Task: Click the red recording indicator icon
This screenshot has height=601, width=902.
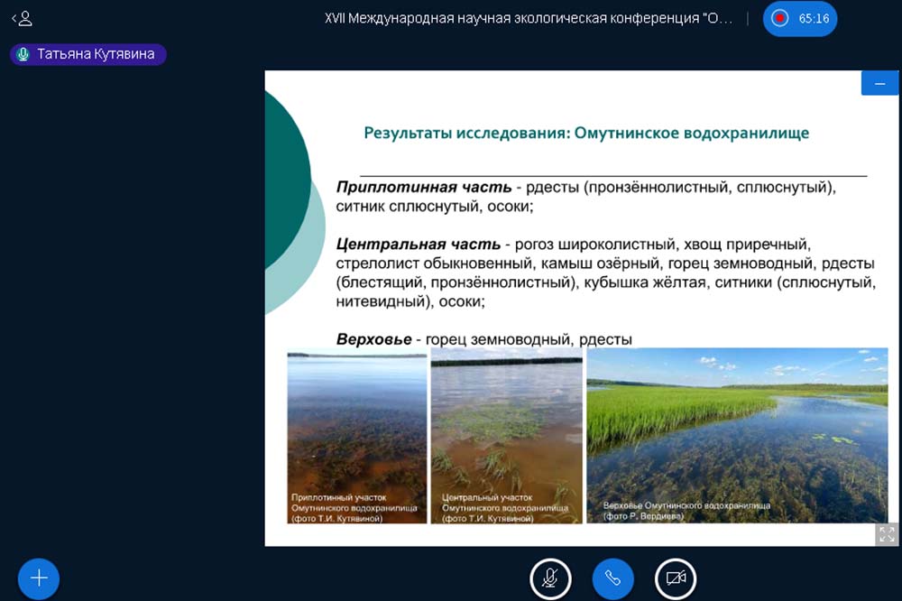Action: [x=780, y=18]
